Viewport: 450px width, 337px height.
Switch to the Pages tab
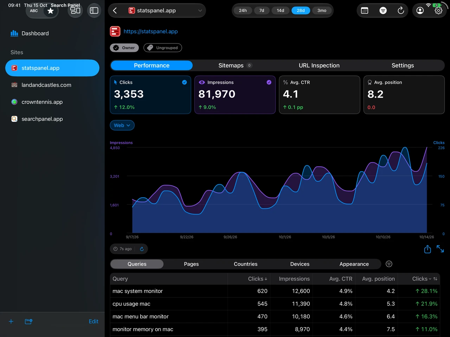tap(191, 264)
